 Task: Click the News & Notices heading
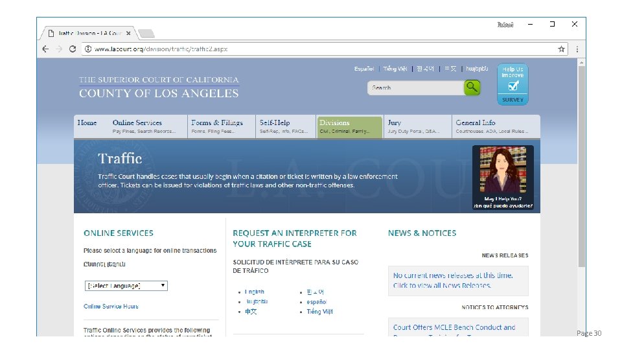422,233
